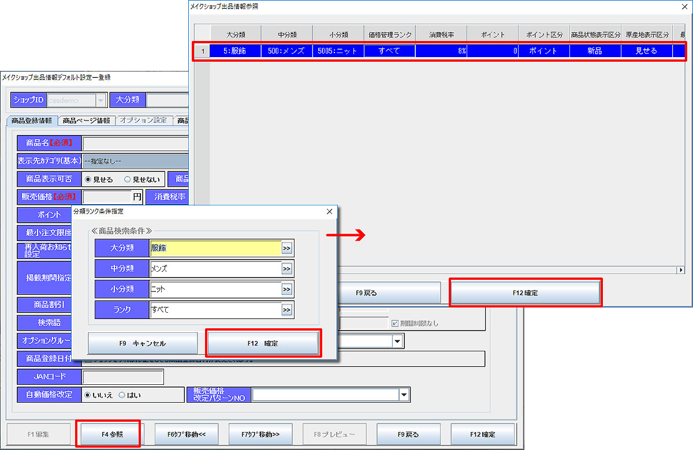Click cell '新品' in 商品状態表示区分 column
Viewport: 693px width, 450px height.
pyautogui.click(x=595, y=51)
